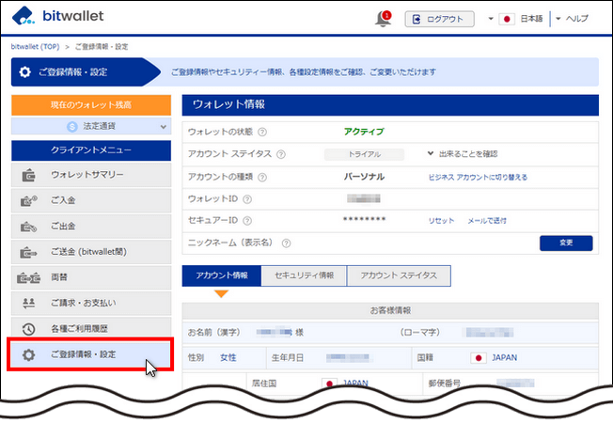Click the history clock icon
The width and height of the screenshot is (613, 424).
click(x=28, y=329)
